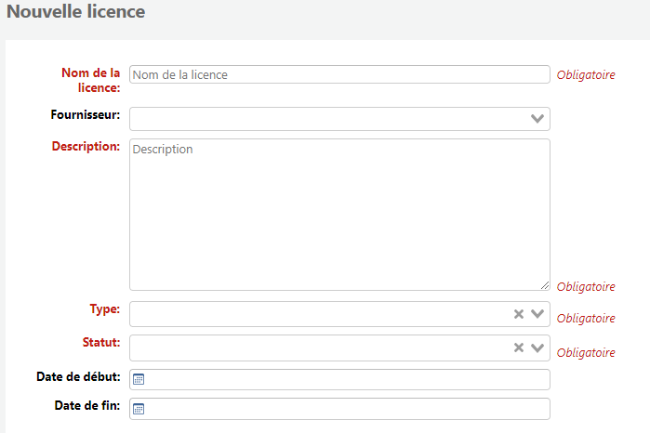The width and height of the screenshot is (650, 433).
Task: Click the 'Nom de la licence:' label
Action: click(91, 81)
